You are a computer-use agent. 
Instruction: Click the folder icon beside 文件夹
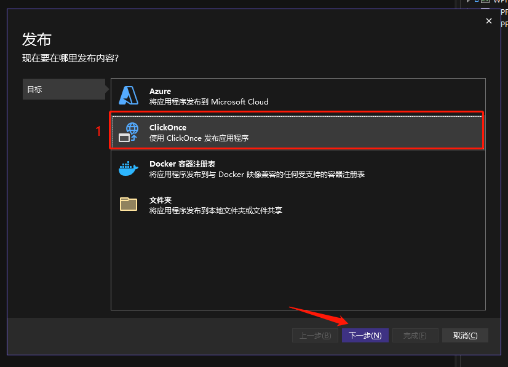point(129,203)
